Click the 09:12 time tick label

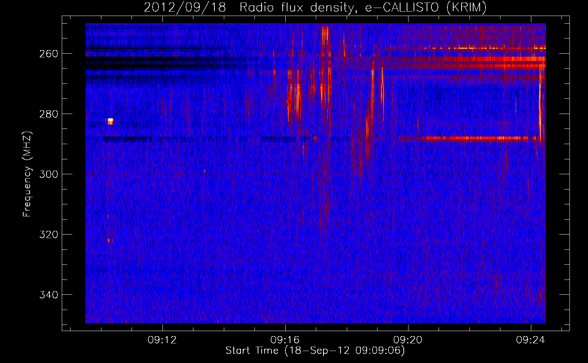pyautogui.click(x=162, y=340)
